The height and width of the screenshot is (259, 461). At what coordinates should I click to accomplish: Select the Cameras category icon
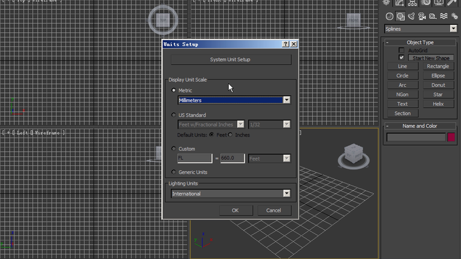point(422,16)
